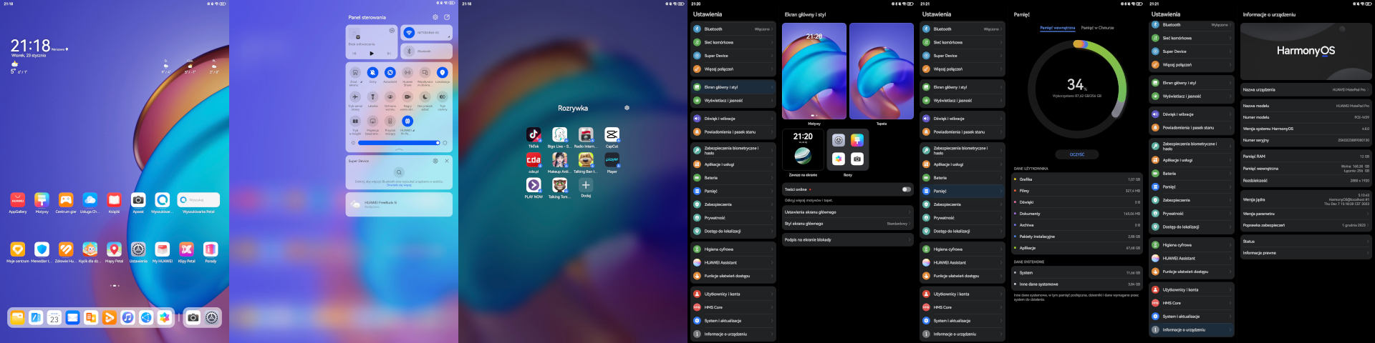Select Wyświetlacz i jasność beside Ekran główny pane
The image size is (1375, 343).
tap(733, 101)
